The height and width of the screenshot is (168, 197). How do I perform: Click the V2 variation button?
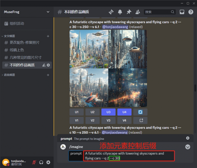point(93,120)
